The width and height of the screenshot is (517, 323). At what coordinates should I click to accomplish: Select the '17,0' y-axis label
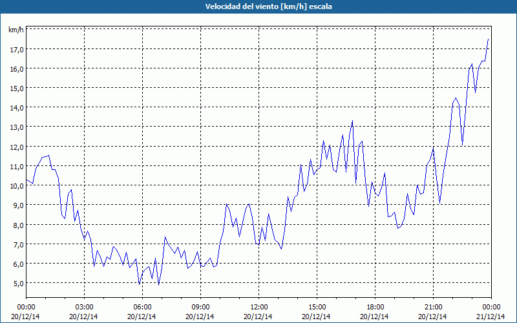17,50
